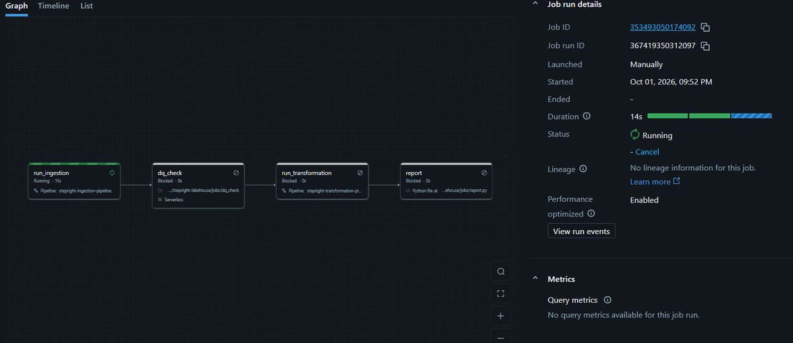Click View run events button
This screenshot has width=793, height=343.
pos(582,231)
